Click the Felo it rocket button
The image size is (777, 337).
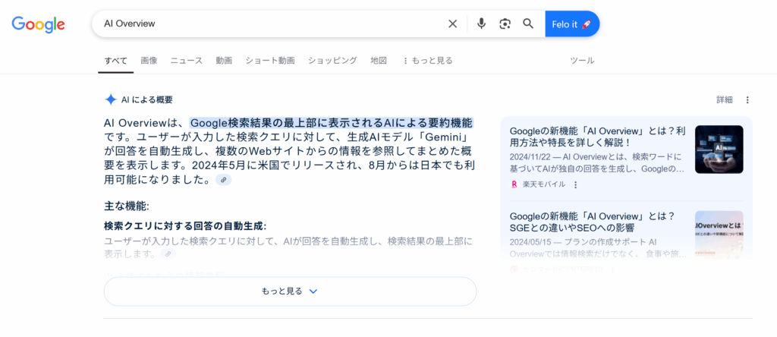click(572, 24)
